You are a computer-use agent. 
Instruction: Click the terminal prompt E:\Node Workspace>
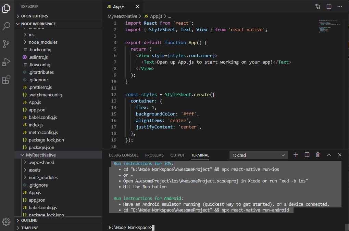[x=130, y=228]
